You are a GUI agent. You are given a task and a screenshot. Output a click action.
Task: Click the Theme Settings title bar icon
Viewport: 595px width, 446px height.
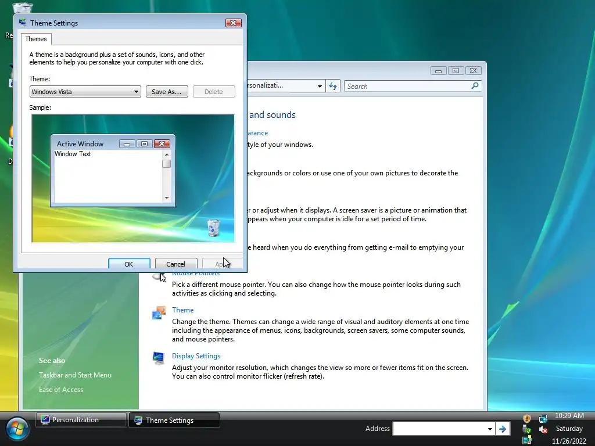[x=23, y=23]
